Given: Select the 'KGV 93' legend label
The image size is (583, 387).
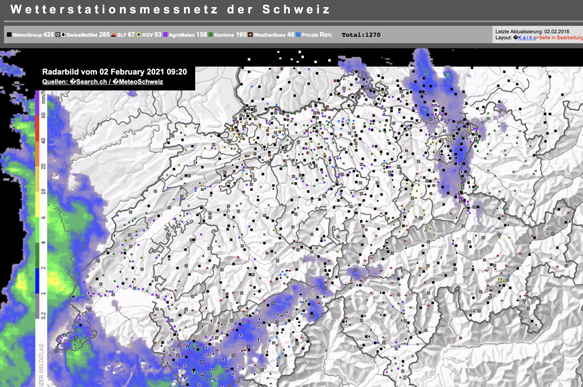Looking at the screenshot, I should pos(151,35).
